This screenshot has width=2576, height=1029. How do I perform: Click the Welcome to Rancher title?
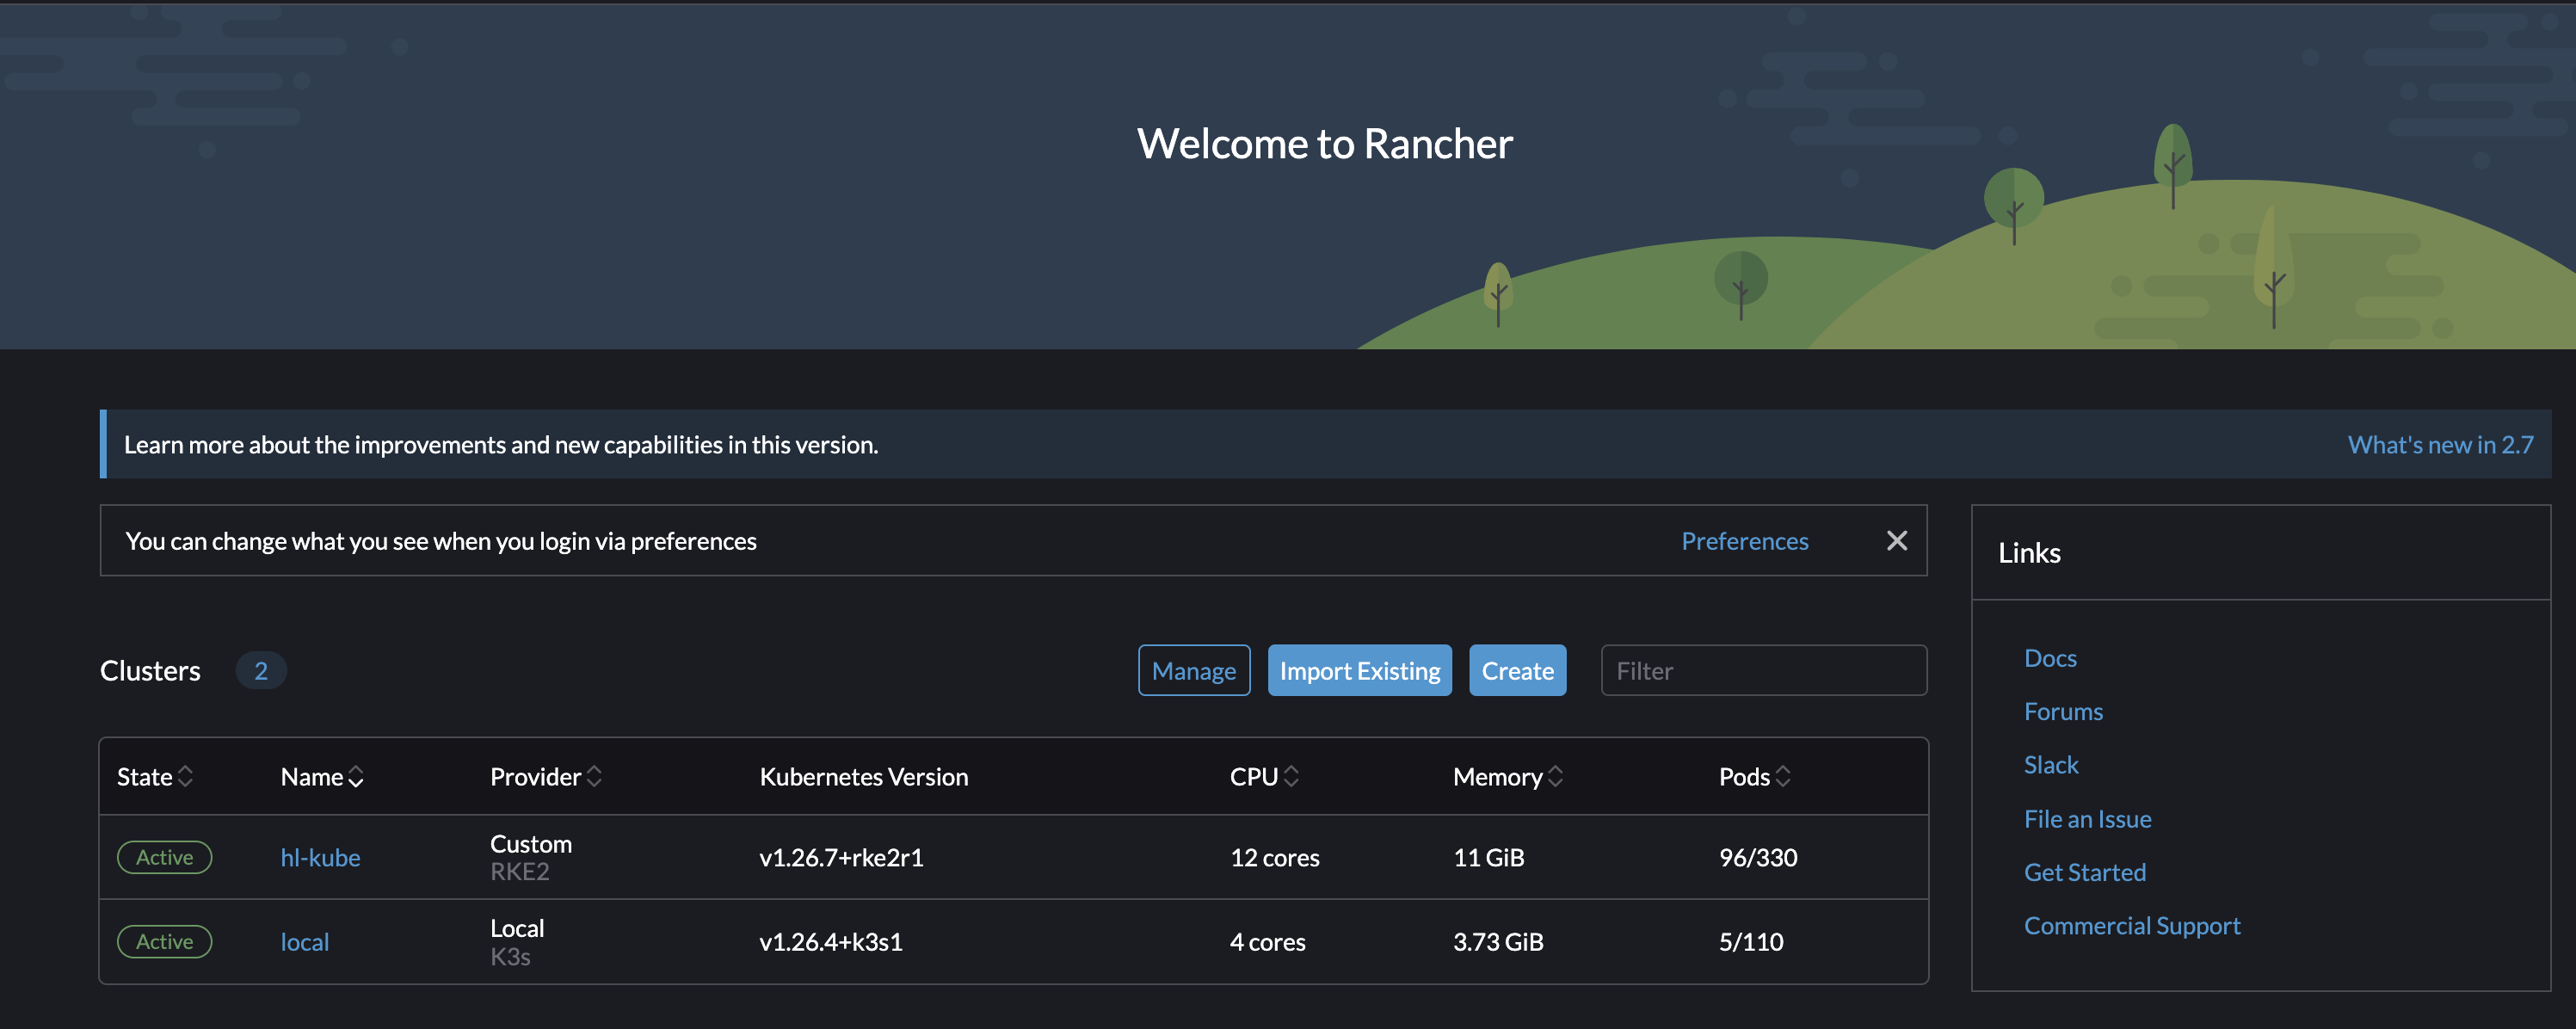point(1324,143)
